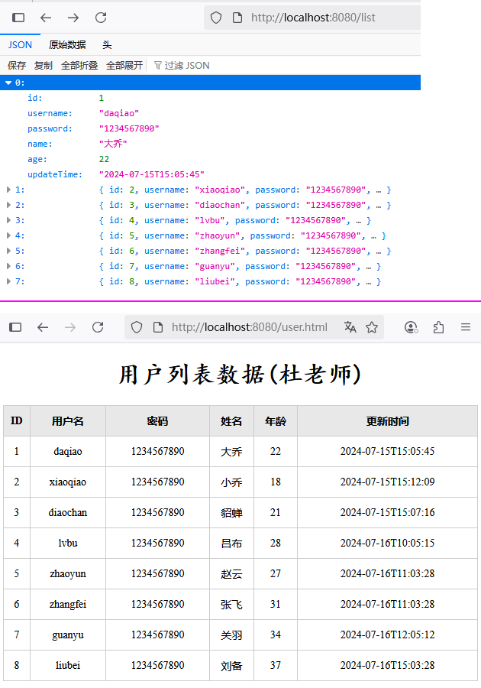Expand JSON row 7 with username liubei

click(9, 281)
